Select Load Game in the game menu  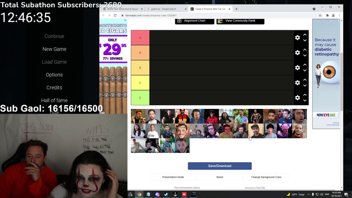(x=54, y=62)
